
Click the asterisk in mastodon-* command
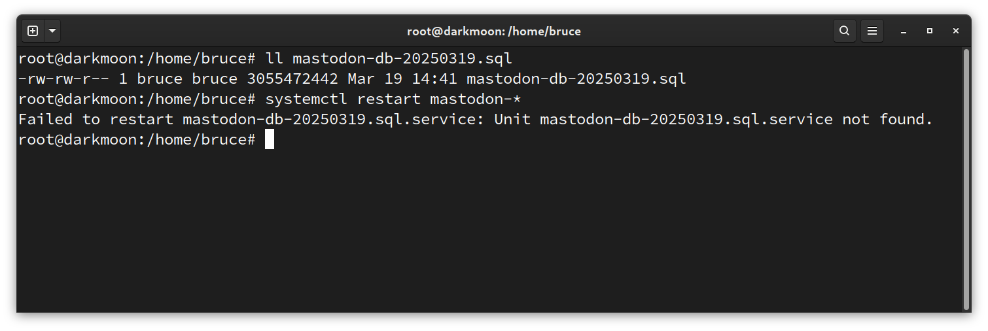click(516, 99)
